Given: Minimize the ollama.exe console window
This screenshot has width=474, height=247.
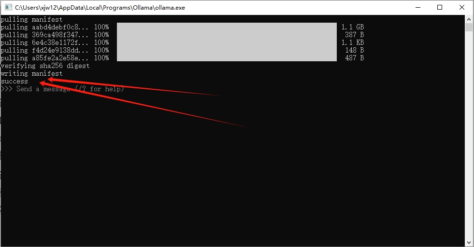Looking at the screenshot, I should point(418,7).
